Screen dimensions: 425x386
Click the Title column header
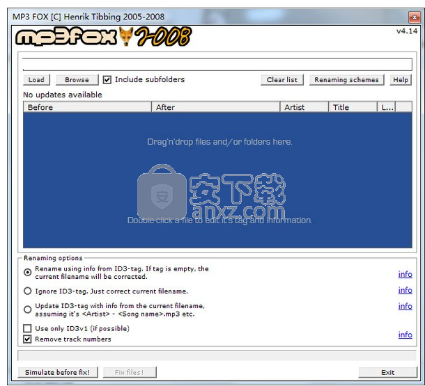pyautogui.click(x=353, y=107)
